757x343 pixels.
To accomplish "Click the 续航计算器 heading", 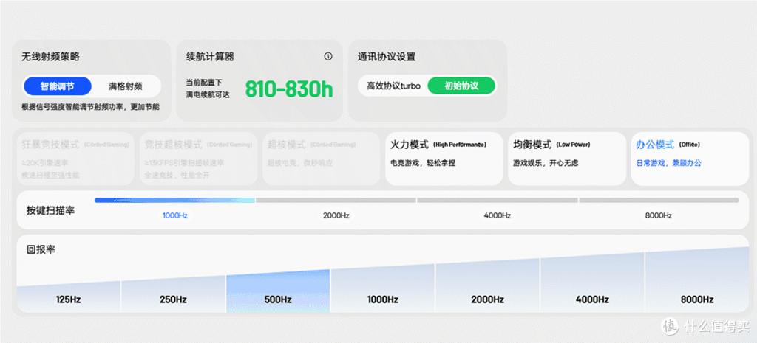I will click(x=210, y=57).
